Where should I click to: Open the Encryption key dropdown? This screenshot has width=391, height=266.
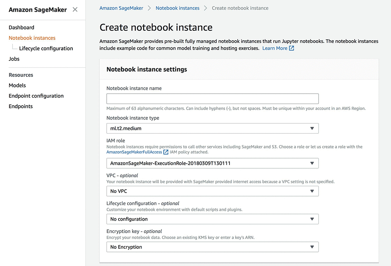212,247
